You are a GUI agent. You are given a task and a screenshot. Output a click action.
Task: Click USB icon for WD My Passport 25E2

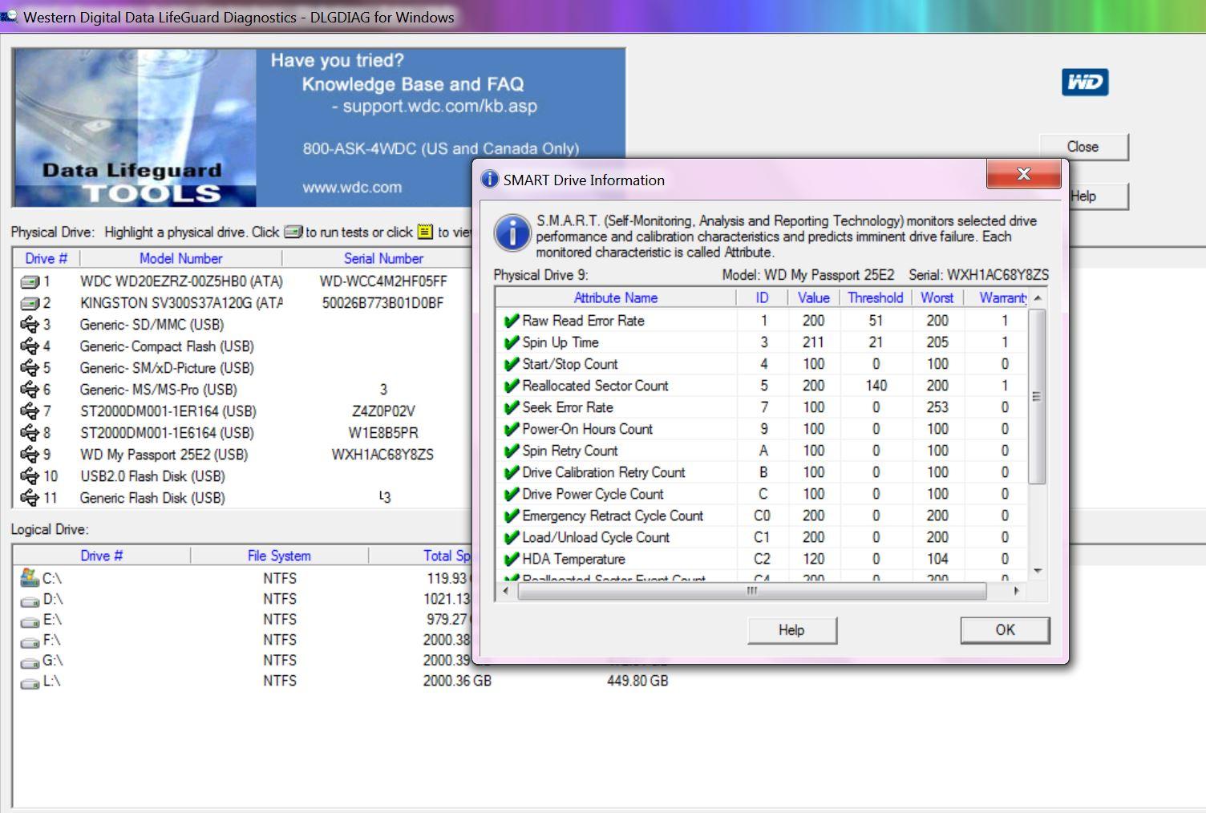click(30, 455)
